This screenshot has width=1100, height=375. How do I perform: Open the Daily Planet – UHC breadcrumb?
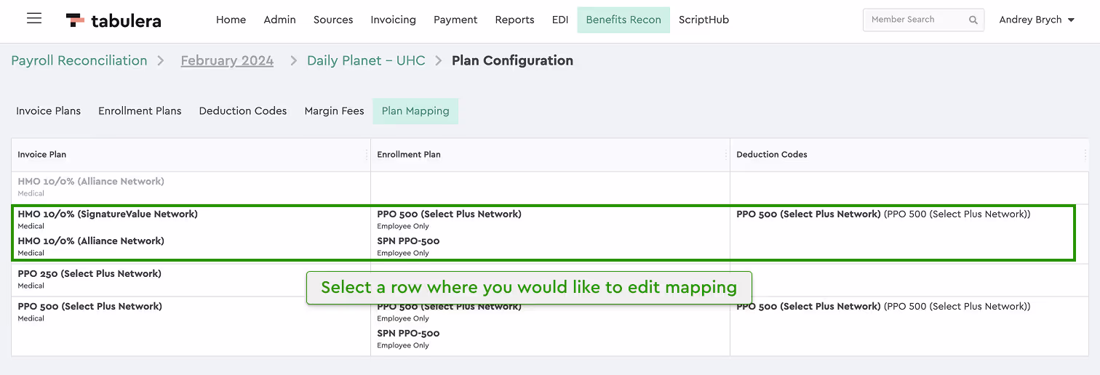click(366, 61)
